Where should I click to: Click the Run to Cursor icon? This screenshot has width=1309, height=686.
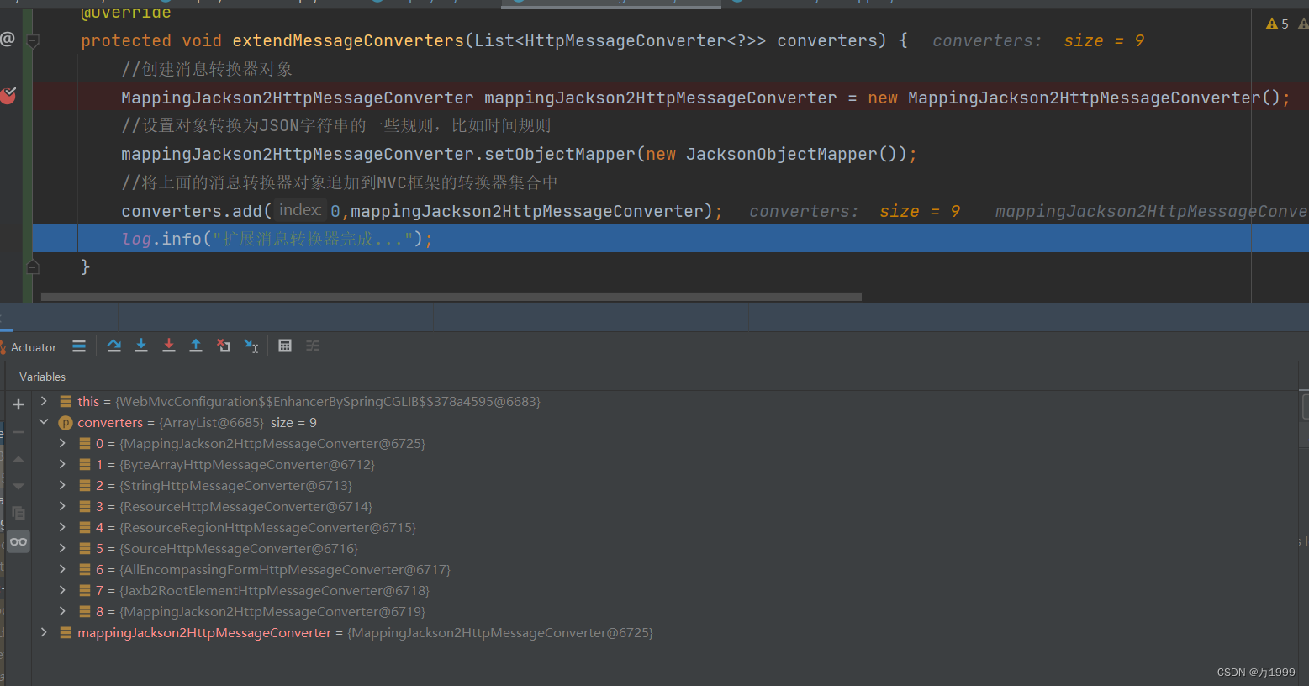click(x=251, y=346)
